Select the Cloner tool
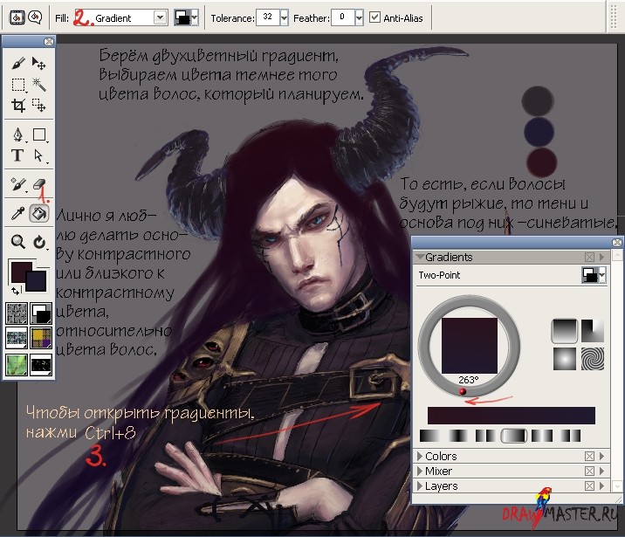 click(18, 184)
